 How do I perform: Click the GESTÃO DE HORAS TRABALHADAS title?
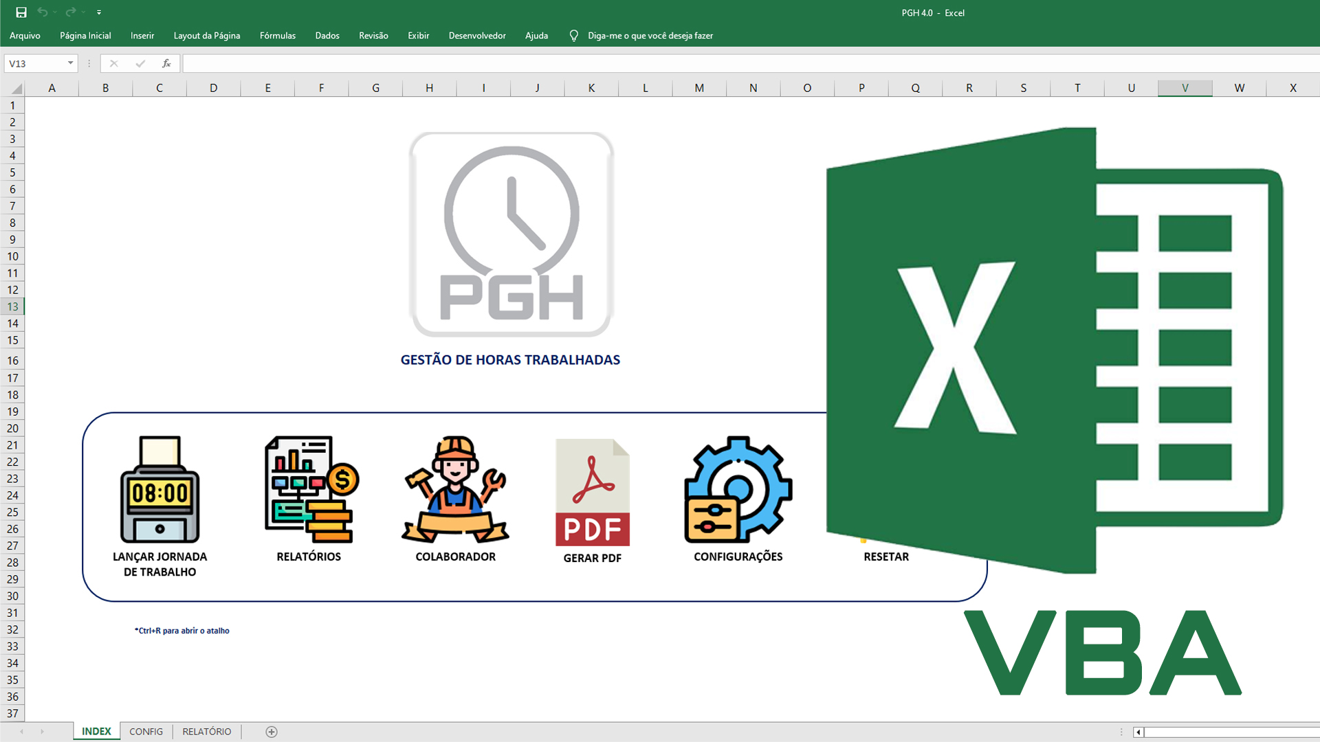tap(510, 360)
